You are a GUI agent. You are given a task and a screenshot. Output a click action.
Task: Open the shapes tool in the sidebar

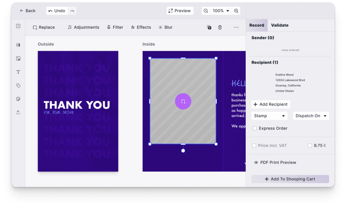(x=18, y=86)
